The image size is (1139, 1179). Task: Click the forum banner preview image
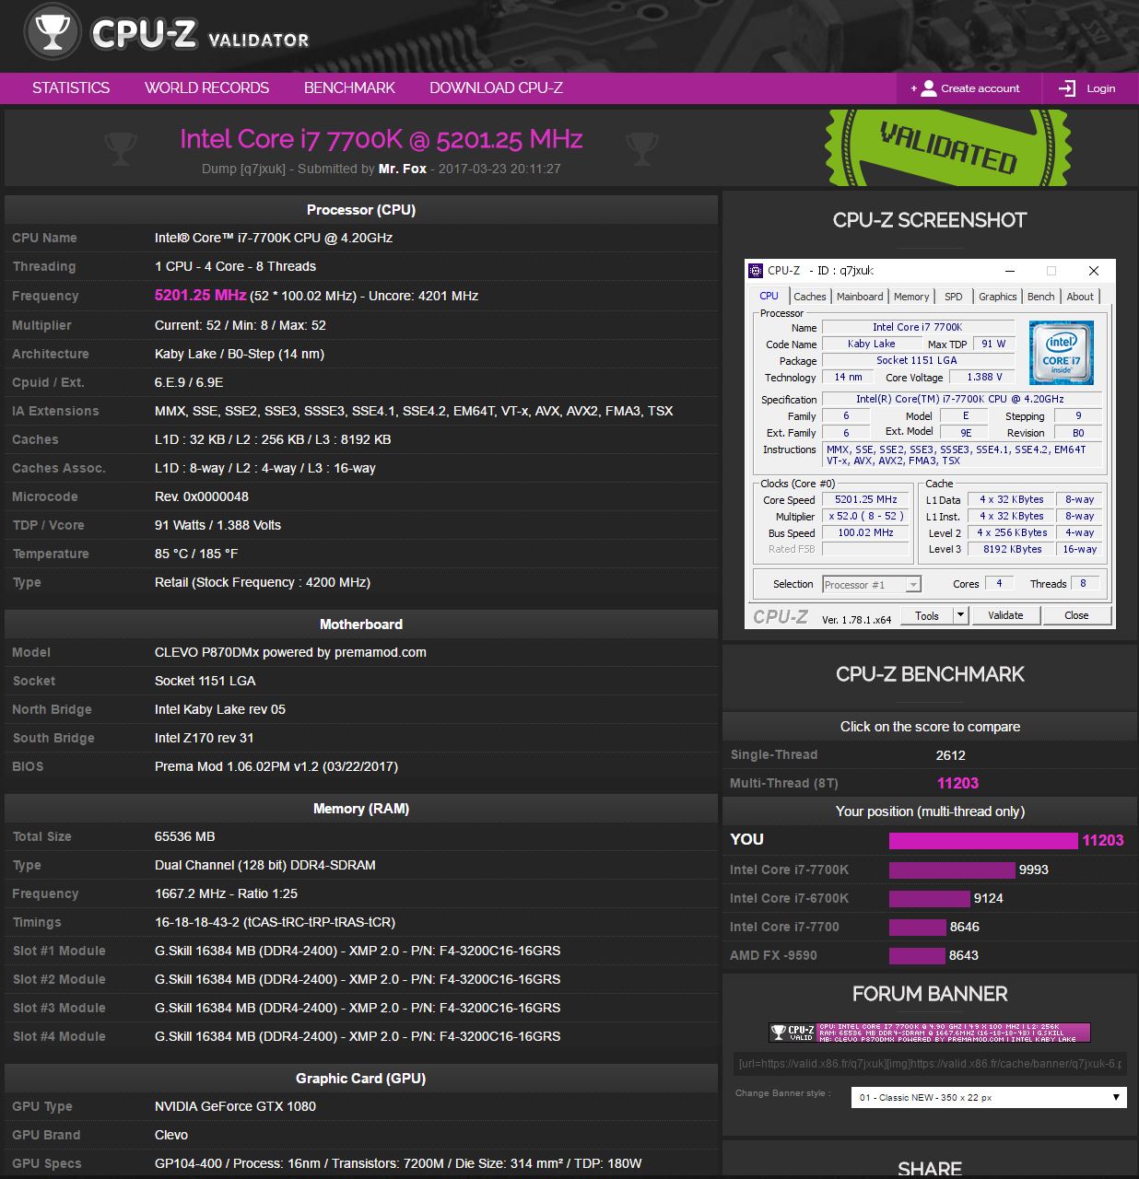(930, 1032)
